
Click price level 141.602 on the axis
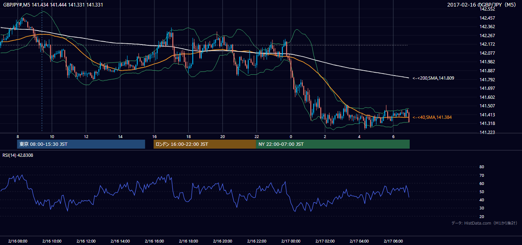[488, 97]
